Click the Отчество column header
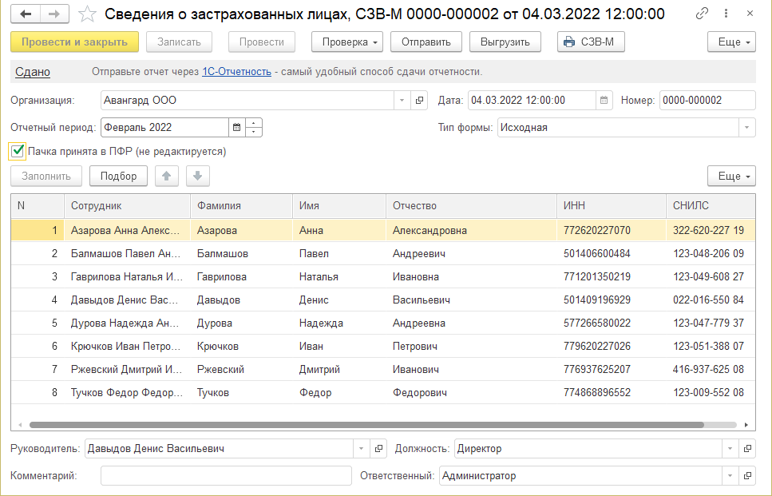The image size is (772, 496). tap(471, 206)
